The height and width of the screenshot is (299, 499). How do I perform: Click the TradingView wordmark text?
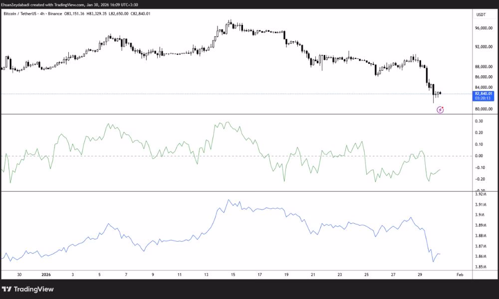click(33, 290)
